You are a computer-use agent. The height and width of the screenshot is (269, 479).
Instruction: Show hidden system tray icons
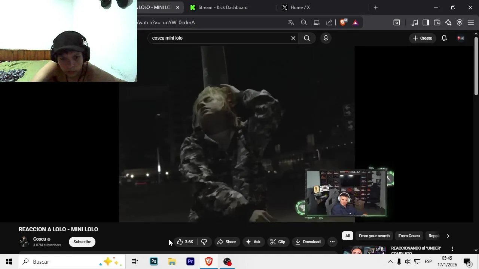390,262
